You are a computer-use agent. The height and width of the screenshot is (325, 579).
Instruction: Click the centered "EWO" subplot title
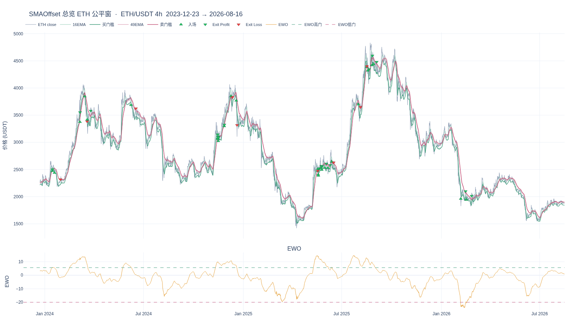click(294, 248)
